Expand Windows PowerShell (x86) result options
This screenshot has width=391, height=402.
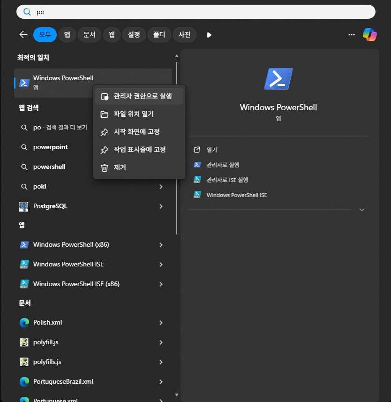click(161, 244)
